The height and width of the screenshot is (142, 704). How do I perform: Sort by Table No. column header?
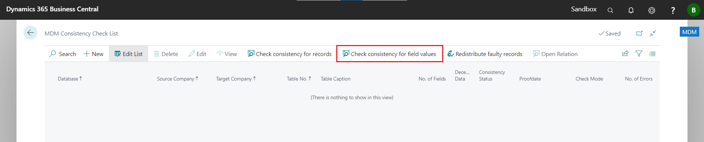(x=299, y=79)
